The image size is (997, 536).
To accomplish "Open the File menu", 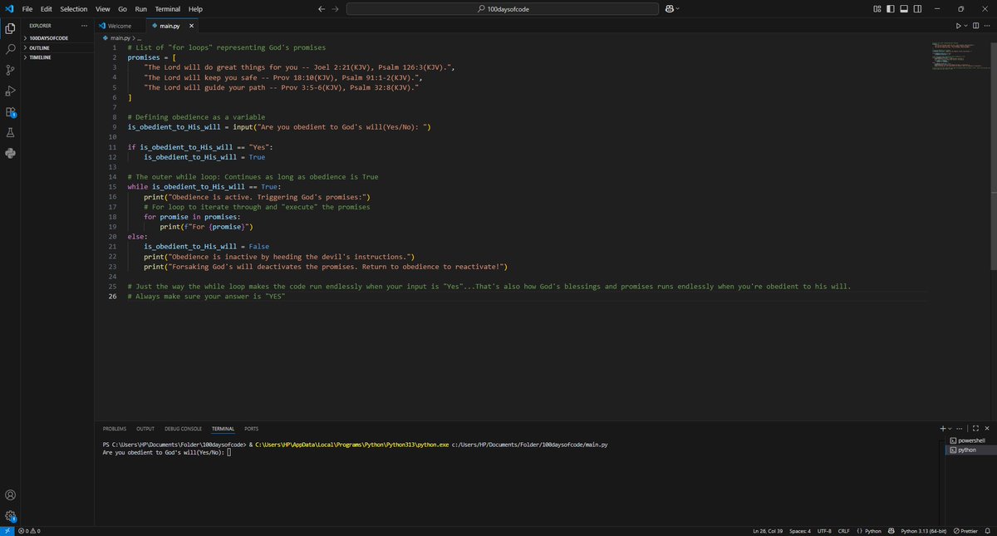I will (x=27, y=8).
